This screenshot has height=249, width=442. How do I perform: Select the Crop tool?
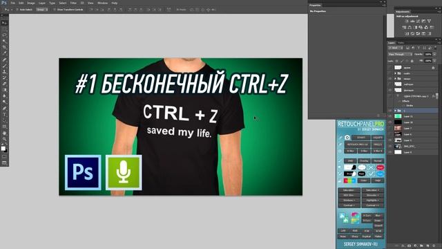click(4, 47)
